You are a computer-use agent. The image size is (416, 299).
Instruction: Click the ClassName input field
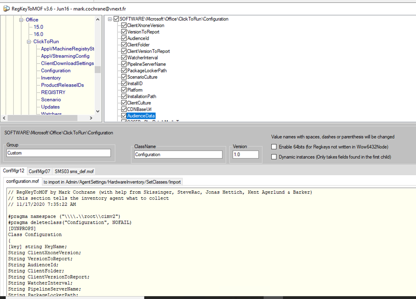point(178,155)
